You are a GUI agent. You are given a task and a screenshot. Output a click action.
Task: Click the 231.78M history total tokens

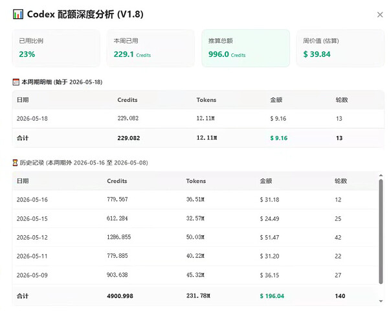[198, 295]
